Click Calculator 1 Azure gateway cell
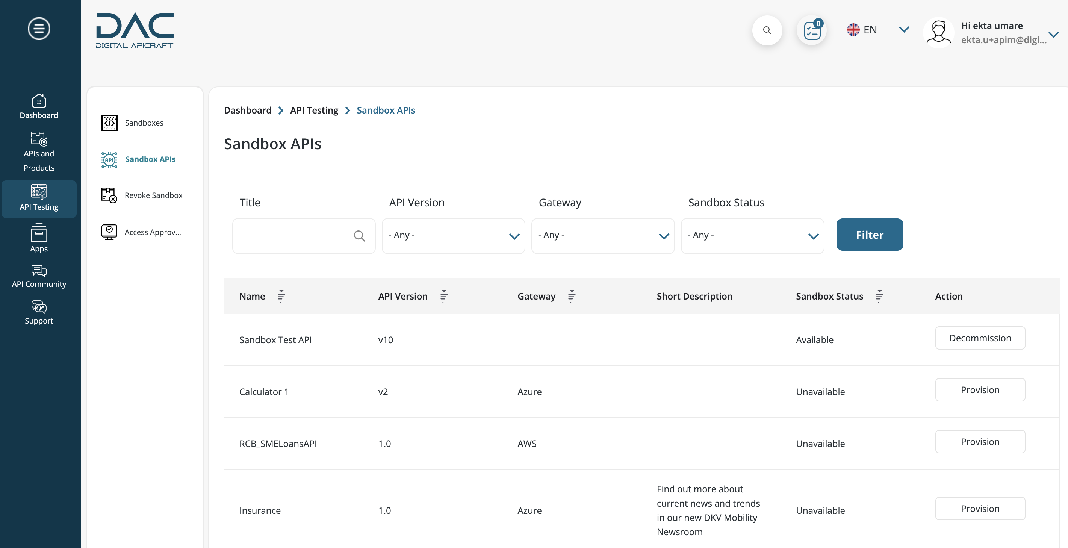1068x548 pixels. pyautogui.click(x=529, y=392)
